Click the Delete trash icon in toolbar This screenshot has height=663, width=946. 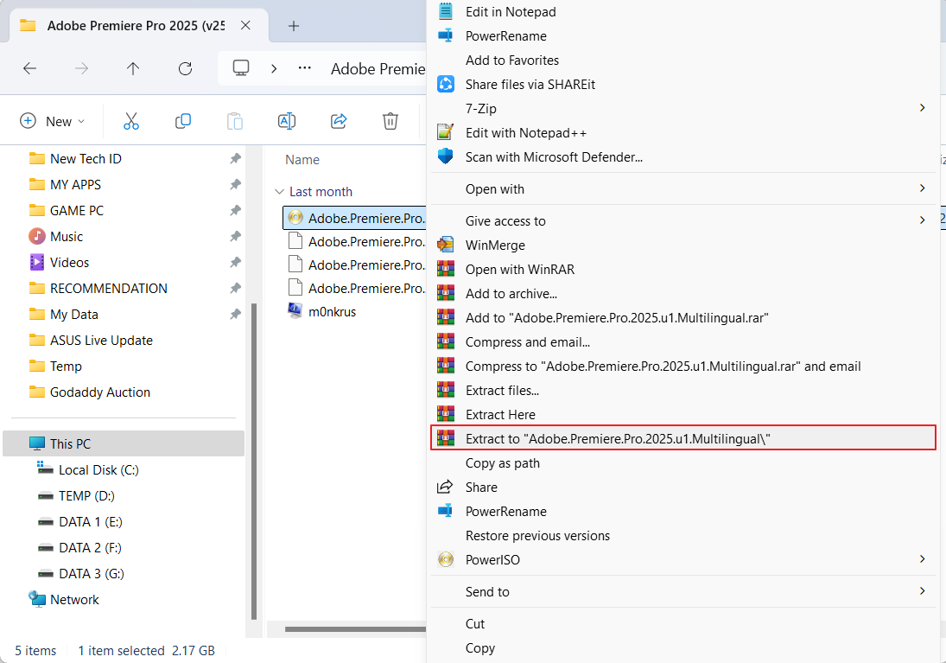390,121
